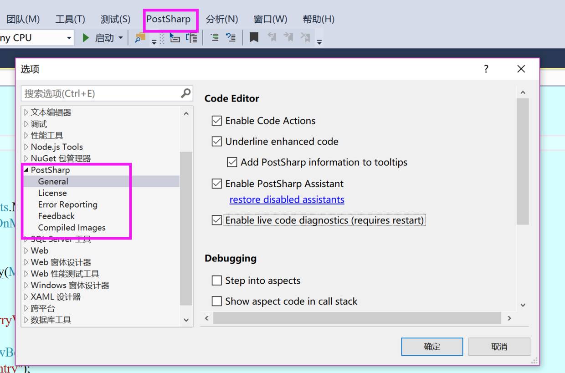The height and width of the screenshot is (373, 565).
Task: Open the dropdown arrow next to 启动
Action: coord(121,38)
